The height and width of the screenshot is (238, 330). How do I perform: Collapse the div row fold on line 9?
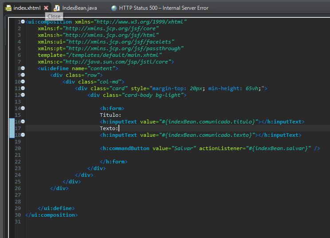coord(23,75)
